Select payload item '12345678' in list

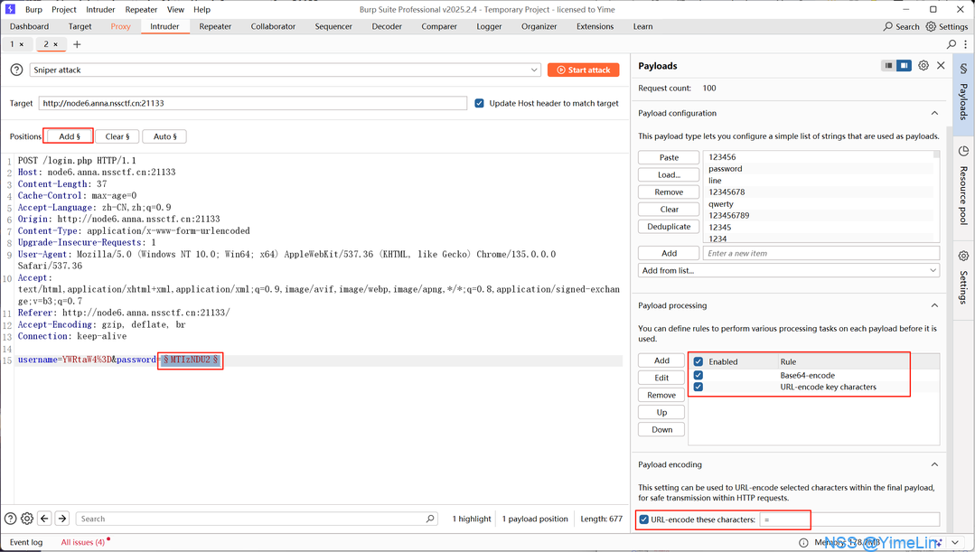click(x=727, y=192)
